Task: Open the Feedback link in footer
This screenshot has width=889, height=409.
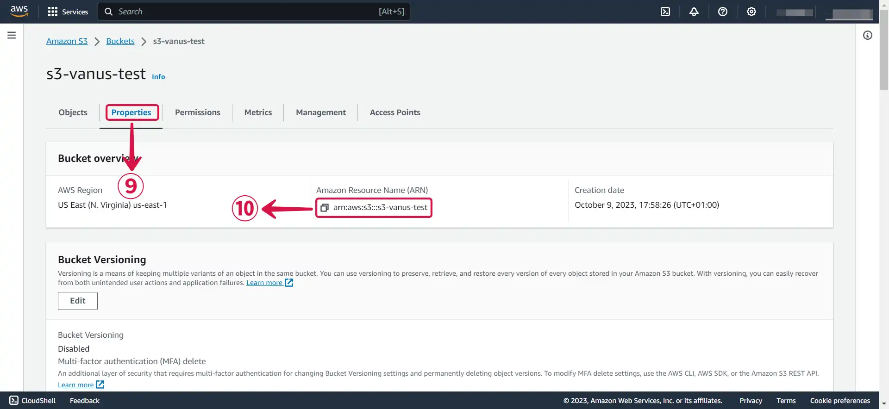Action: 85,401
